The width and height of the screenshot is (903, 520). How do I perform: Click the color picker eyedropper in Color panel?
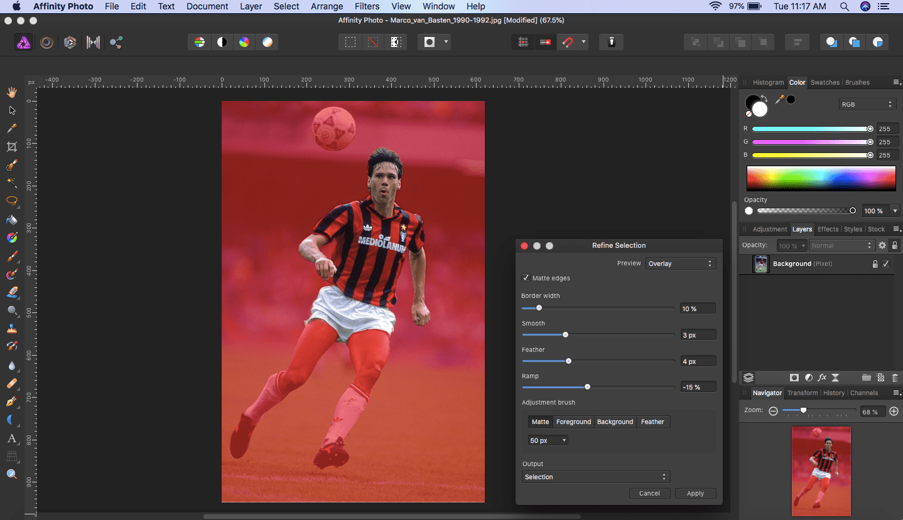tap(780, 99)
